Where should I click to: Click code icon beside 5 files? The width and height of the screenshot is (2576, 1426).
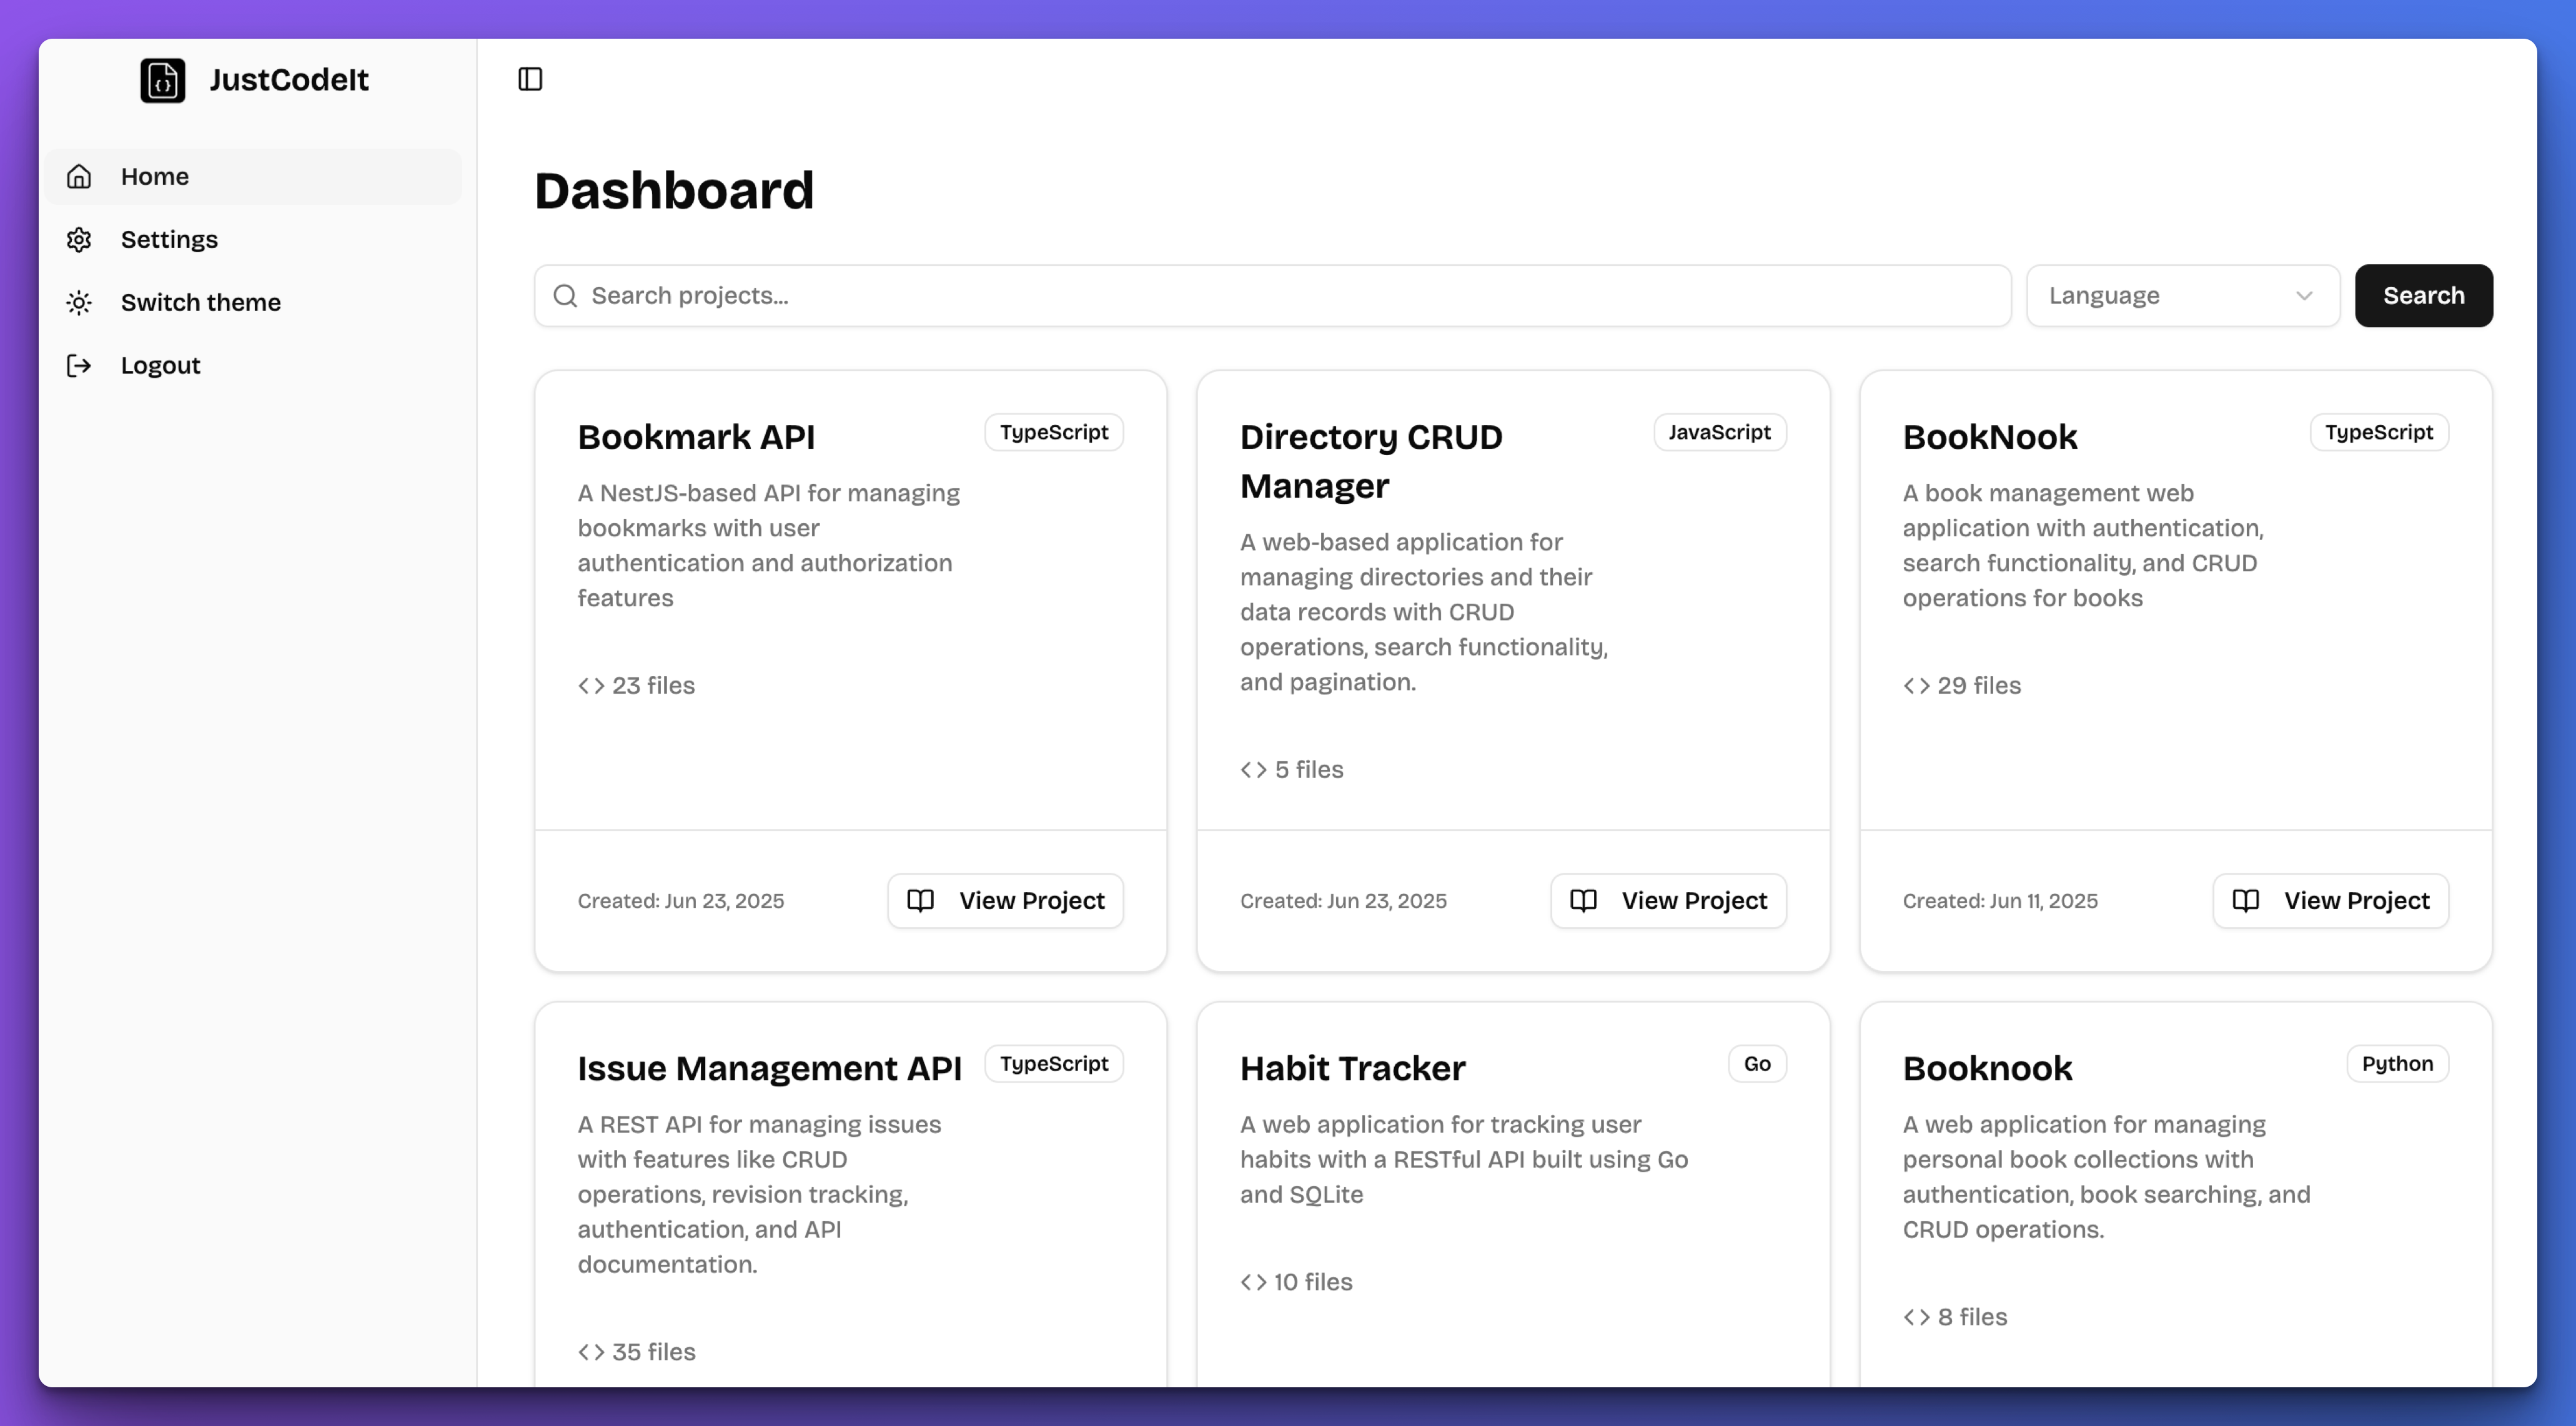[1253, 769]
